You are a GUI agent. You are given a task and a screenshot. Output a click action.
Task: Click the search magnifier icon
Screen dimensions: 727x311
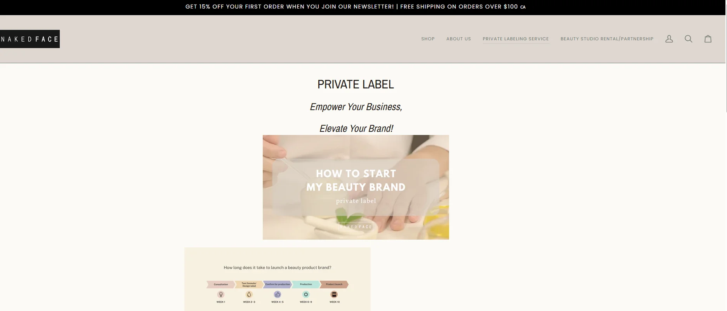tap(688, 39)
